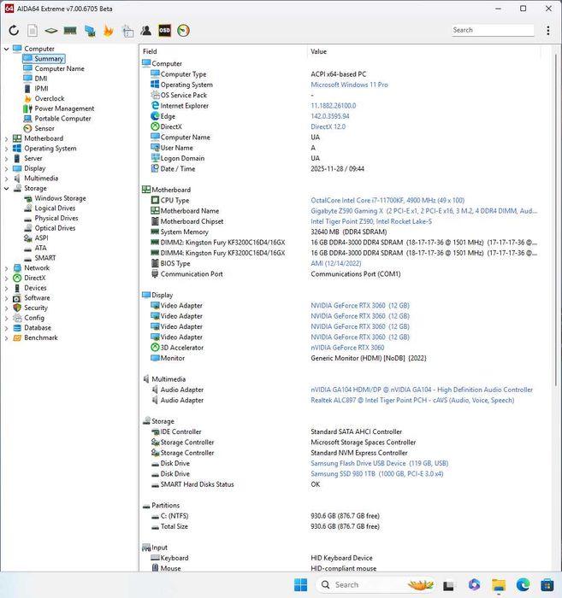
Task: Open File Explorer on the taskbar
Action: pos(498,584)
